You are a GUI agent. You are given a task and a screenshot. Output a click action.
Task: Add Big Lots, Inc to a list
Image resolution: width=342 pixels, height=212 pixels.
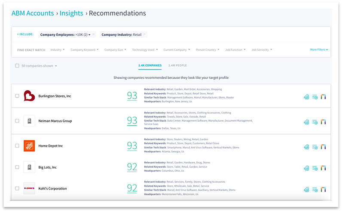point(315,168)
